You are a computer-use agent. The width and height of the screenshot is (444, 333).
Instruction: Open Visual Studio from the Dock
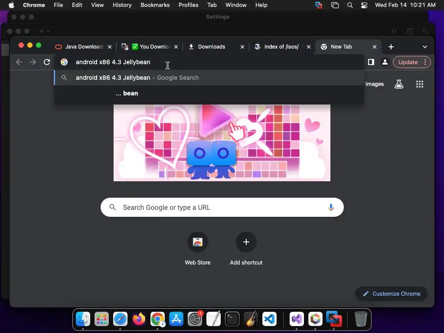pyautogui.click(x=297, y=319)
